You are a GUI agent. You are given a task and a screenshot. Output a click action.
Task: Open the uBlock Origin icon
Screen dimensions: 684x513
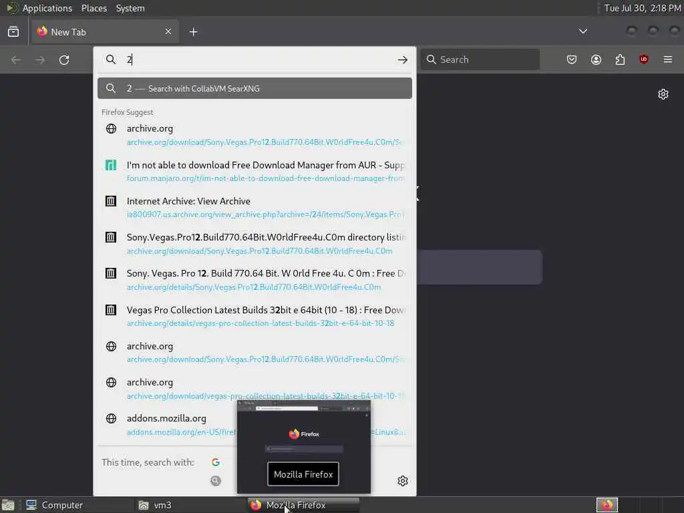point(643,59)
